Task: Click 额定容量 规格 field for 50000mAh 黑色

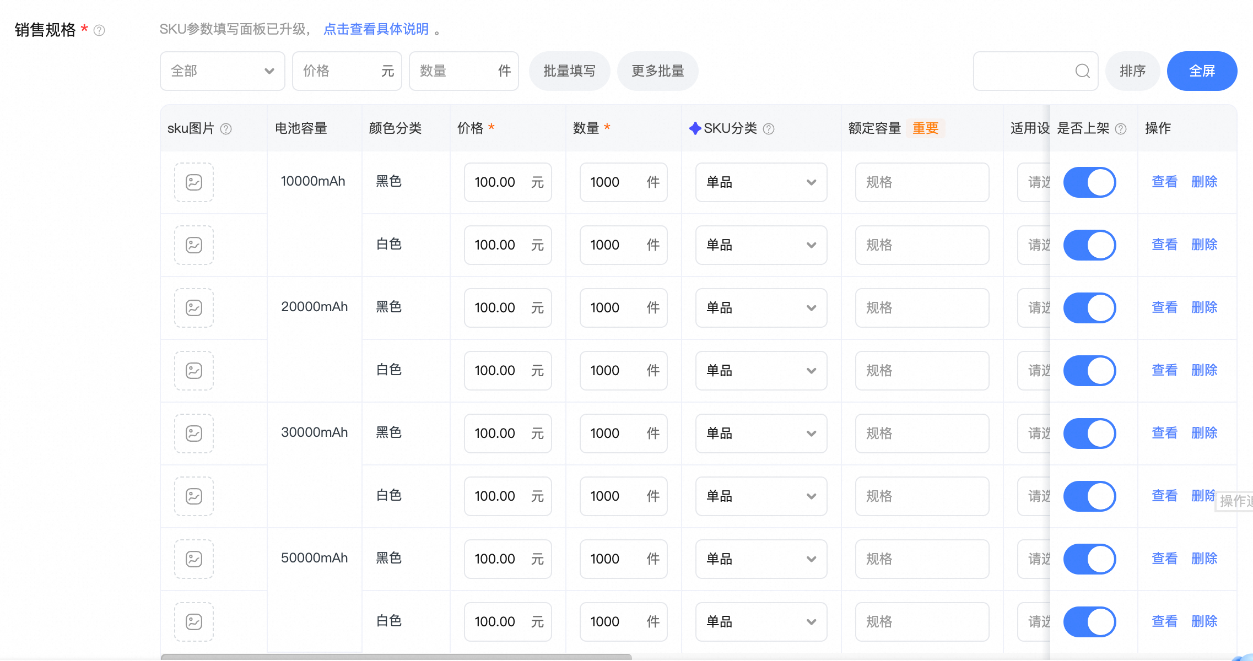Action: pyautogui.click(x=922, y=559)
